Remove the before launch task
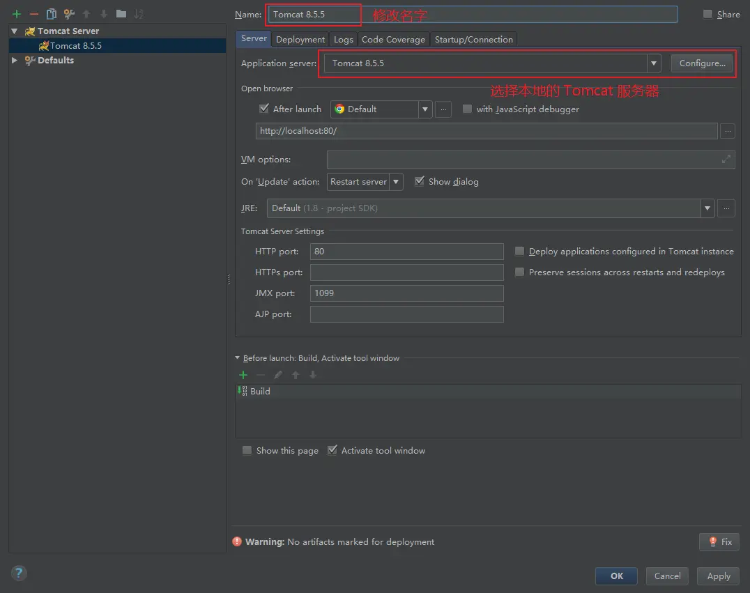Image resolution: width=750 pixels, height=593 pixels. (261, 375)
